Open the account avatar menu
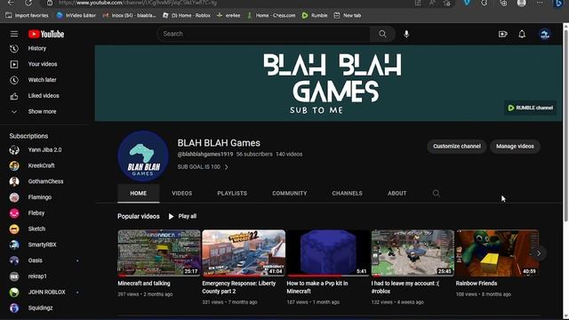 point(544,34)
